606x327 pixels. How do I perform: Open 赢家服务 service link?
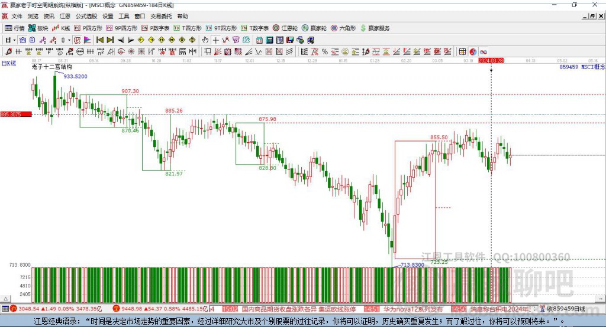point(375,28)
